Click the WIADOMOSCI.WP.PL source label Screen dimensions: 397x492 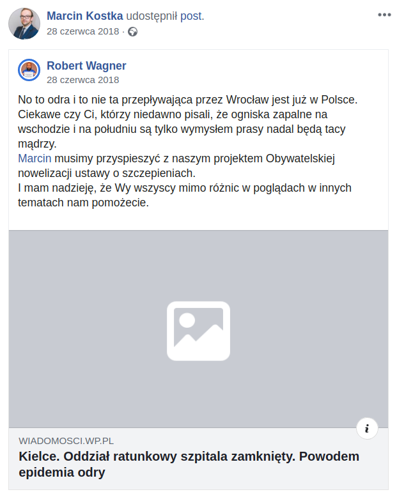point(66,441)
